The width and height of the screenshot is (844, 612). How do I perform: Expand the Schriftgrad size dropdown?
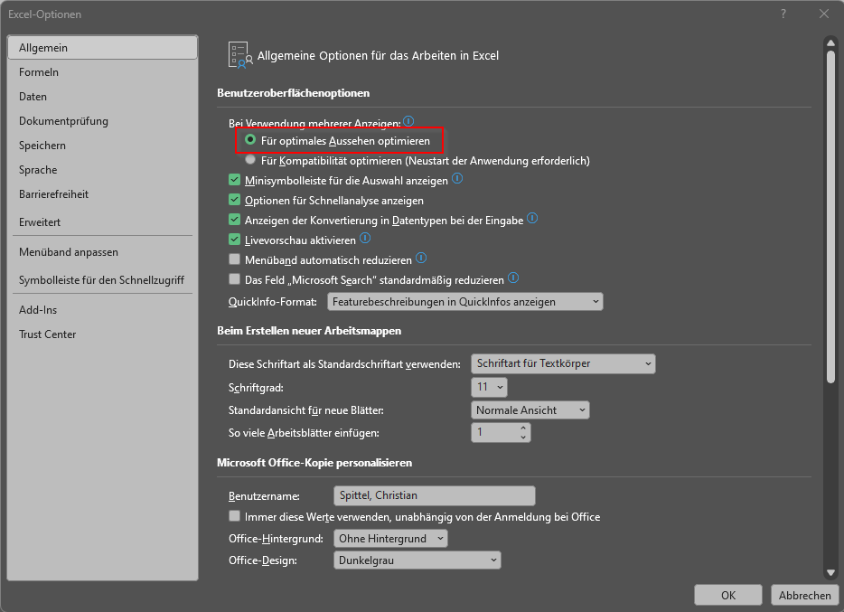(x=489, y=387)
